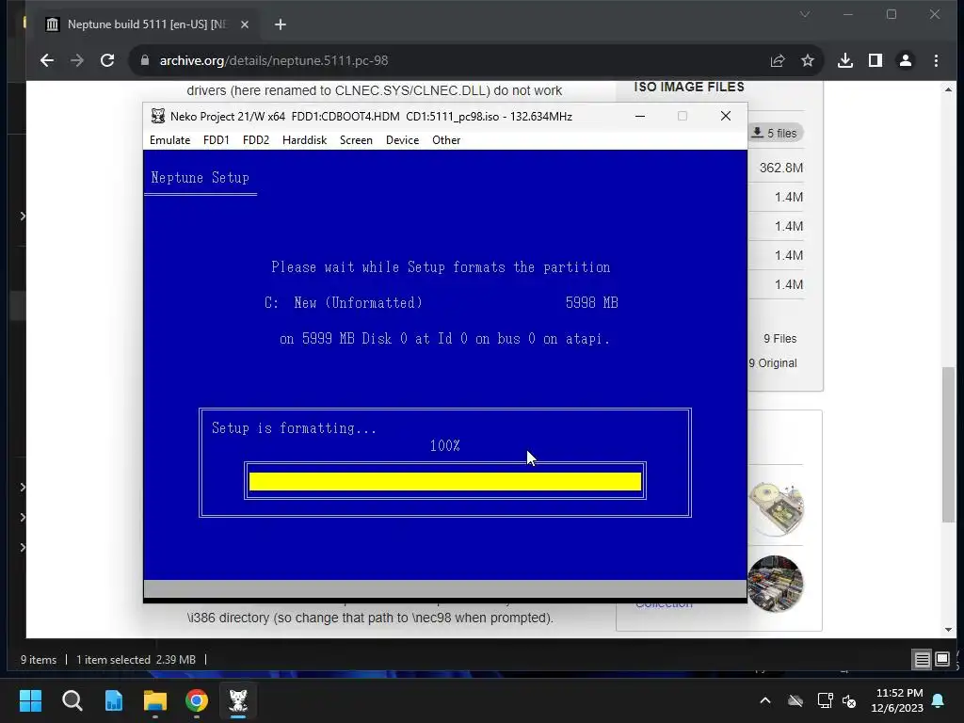Click the 9 Files link
This screenshot has height=723, width=964.
point(780,339)
